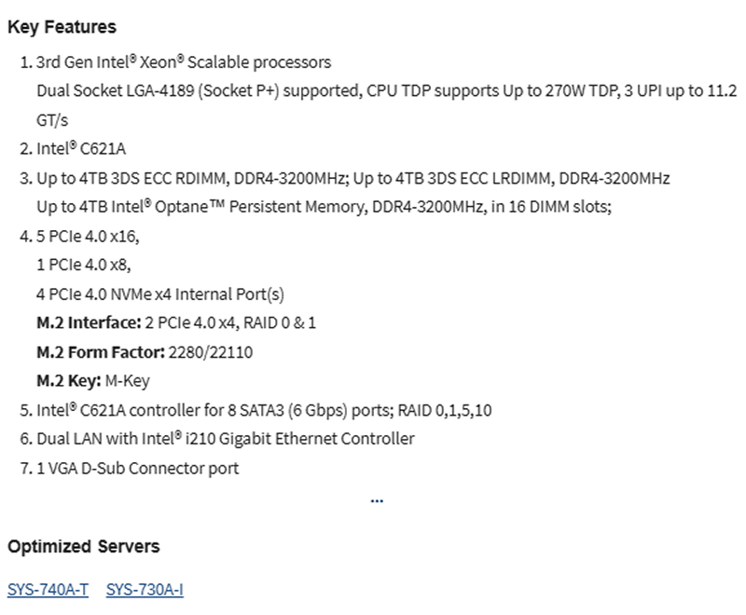This screenshot has height=615, width=746.
Task: Click the Key Features heading
Action: click(62, 27)
